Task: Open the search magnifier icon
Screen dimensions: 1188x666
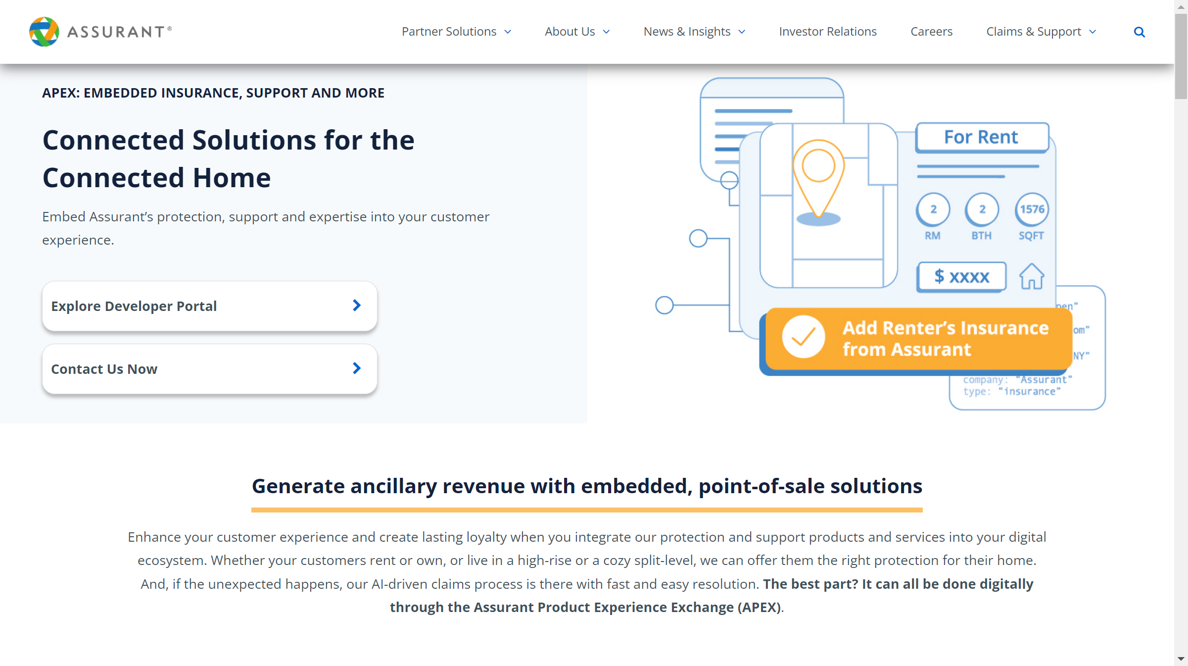Action: 1139,32
